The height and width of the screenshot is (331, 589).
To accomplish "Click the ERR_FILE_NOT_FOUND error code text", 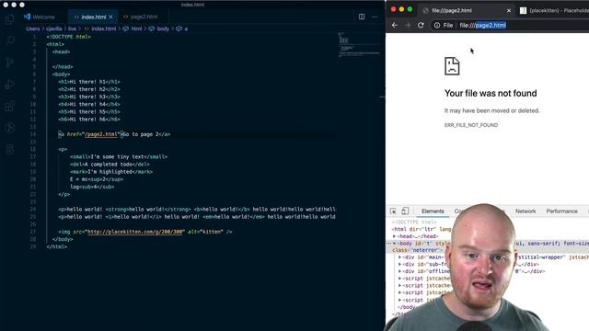I will (471, 125).
